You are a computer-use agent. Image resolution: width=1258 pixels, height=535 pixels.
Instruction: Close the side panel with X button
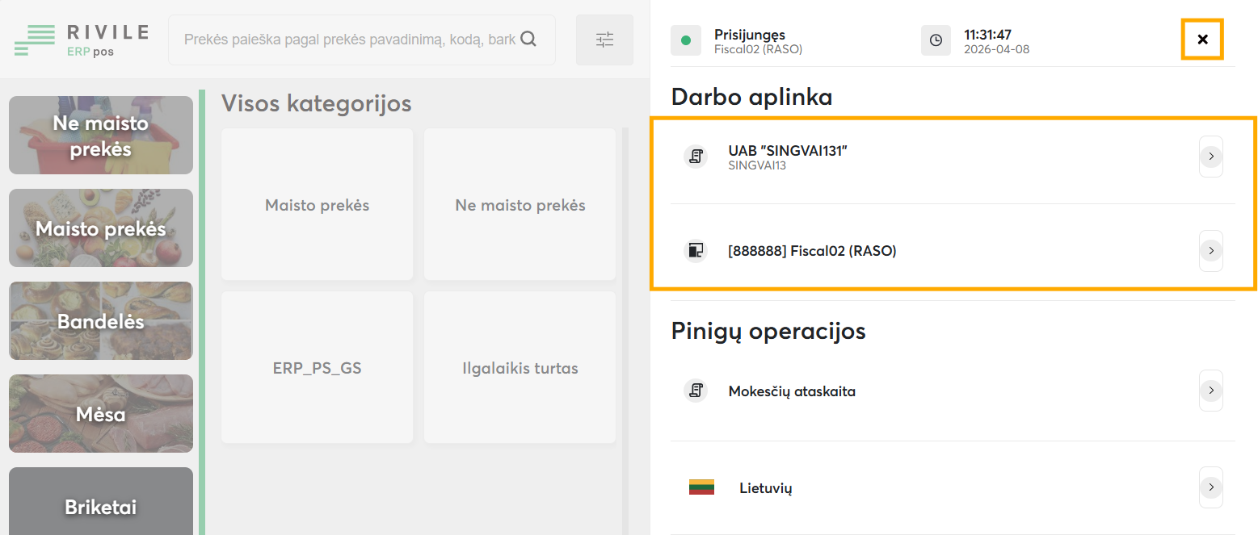point(1202,40)
